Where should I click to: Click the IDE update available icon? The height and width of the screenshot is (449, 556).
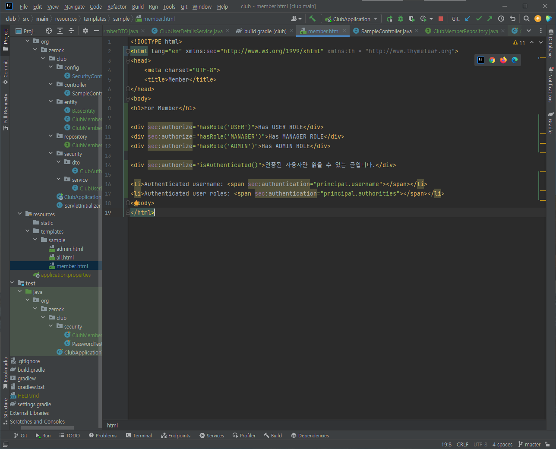538,19
